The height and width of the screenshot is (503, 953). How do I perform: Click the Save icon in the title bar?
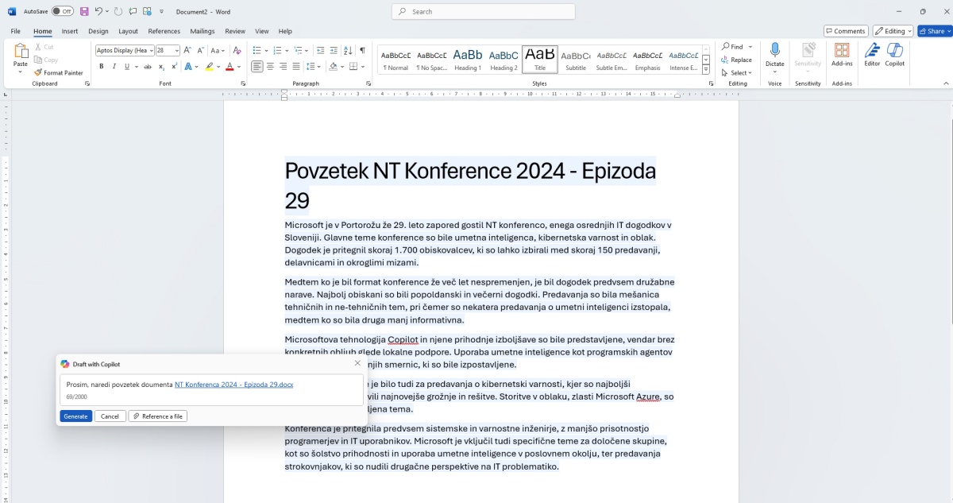click(85, 11)
